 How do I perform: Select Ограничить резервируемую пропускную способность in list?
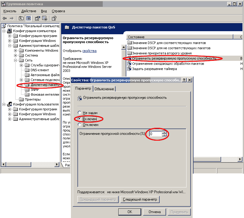coord(174,58)
